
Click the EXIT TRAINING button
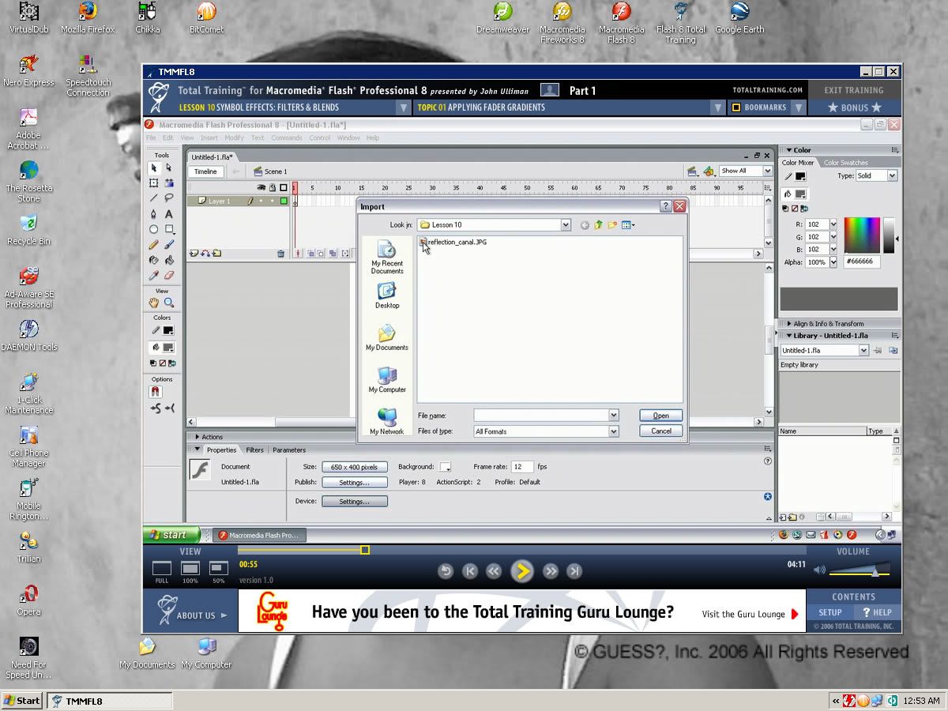tap(853, 90)
